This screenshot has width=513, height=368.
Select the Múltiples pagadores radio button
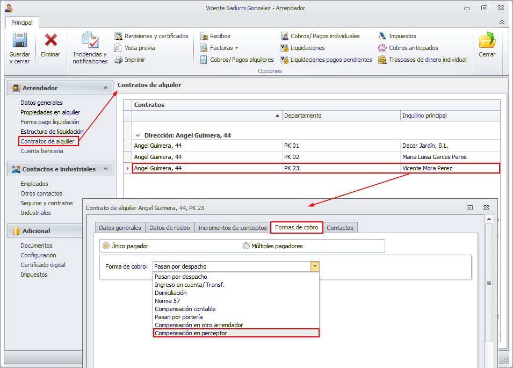tap(247, 246)
